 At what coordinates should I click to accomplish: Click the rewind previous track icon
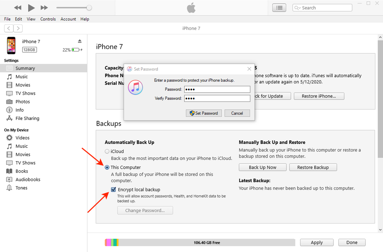pyautogui.click(x=18, y=8)
